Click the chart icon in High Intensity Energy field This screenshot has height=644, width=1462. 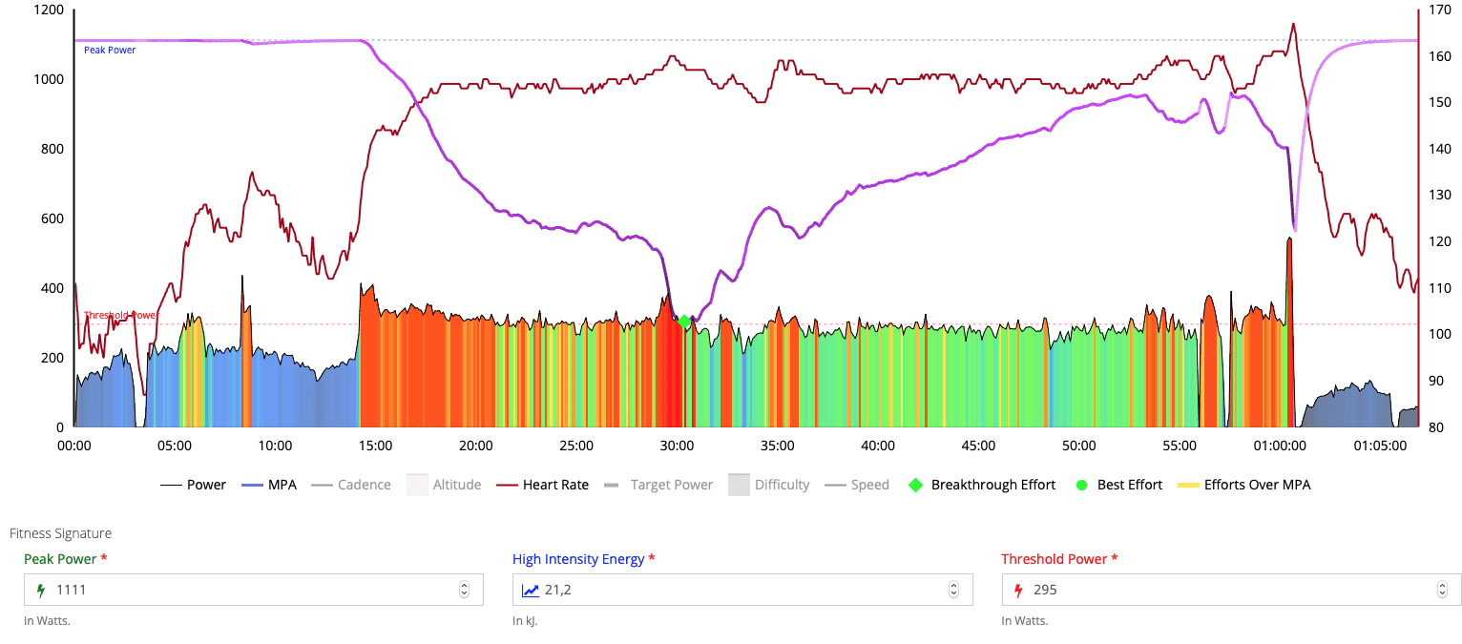[x=530, y=590]
